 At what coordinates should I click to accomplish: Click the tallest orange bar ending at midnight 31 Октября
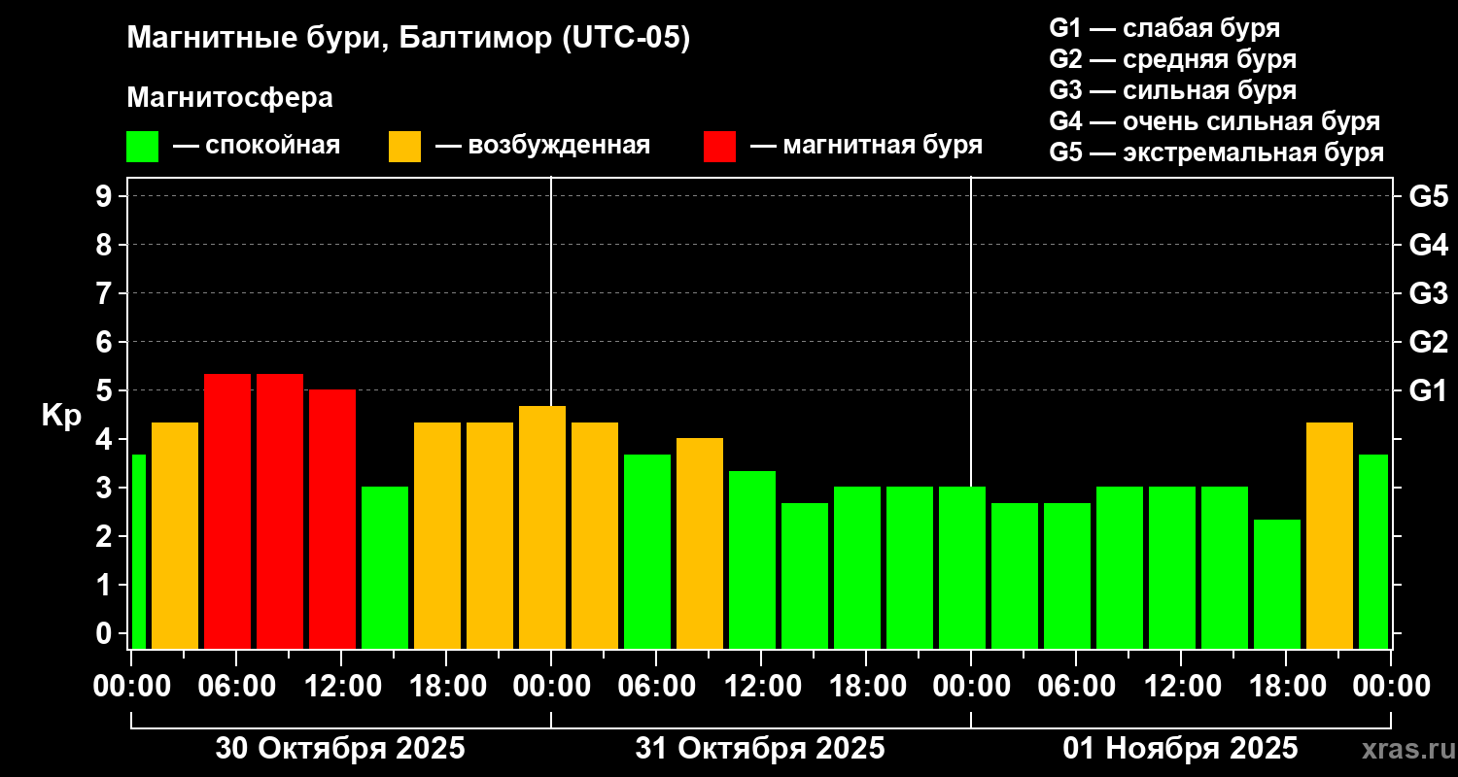[542, 527]
